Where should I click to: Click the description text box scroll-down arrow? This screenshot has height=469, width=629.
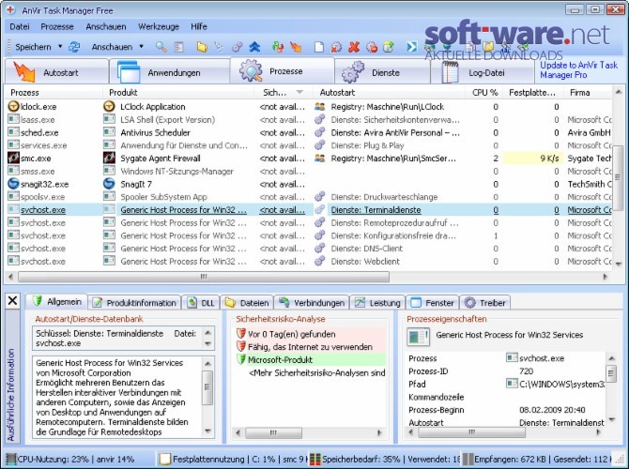click(x=207, y=431)
